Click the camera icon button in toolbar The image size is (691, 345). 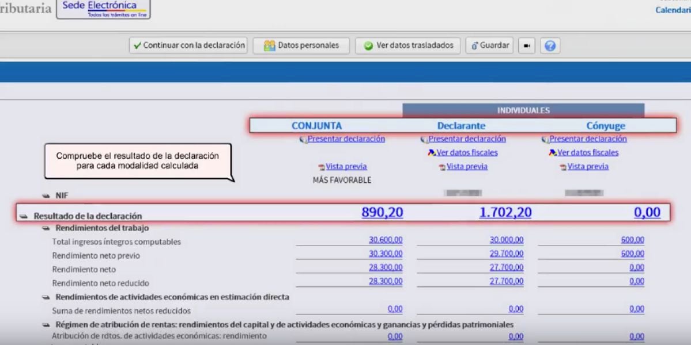pos(527,45)
